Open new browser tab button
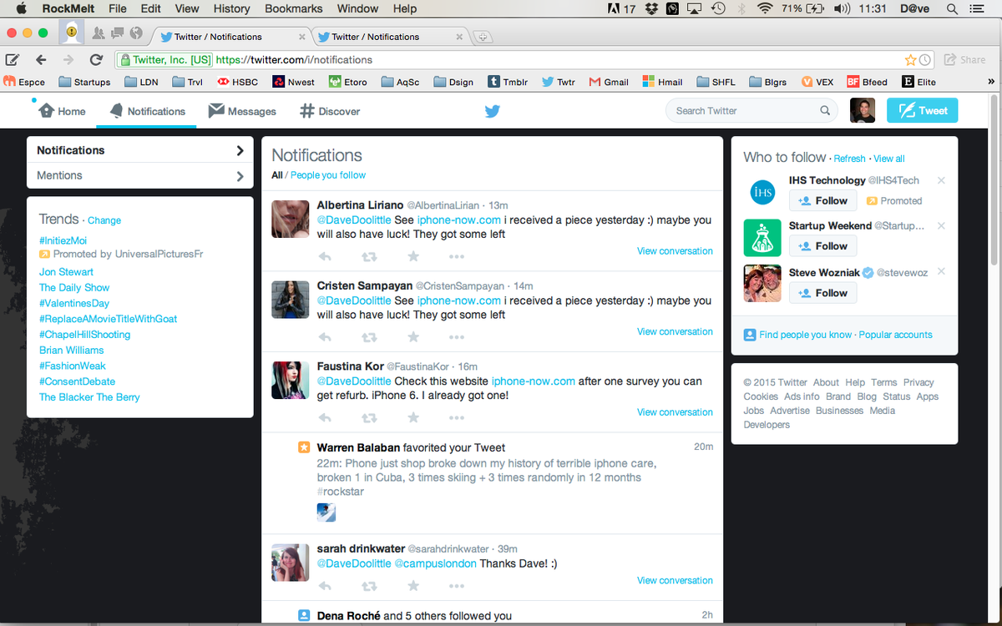Viewport: 1002px width, 626px height. click(483, 38)
